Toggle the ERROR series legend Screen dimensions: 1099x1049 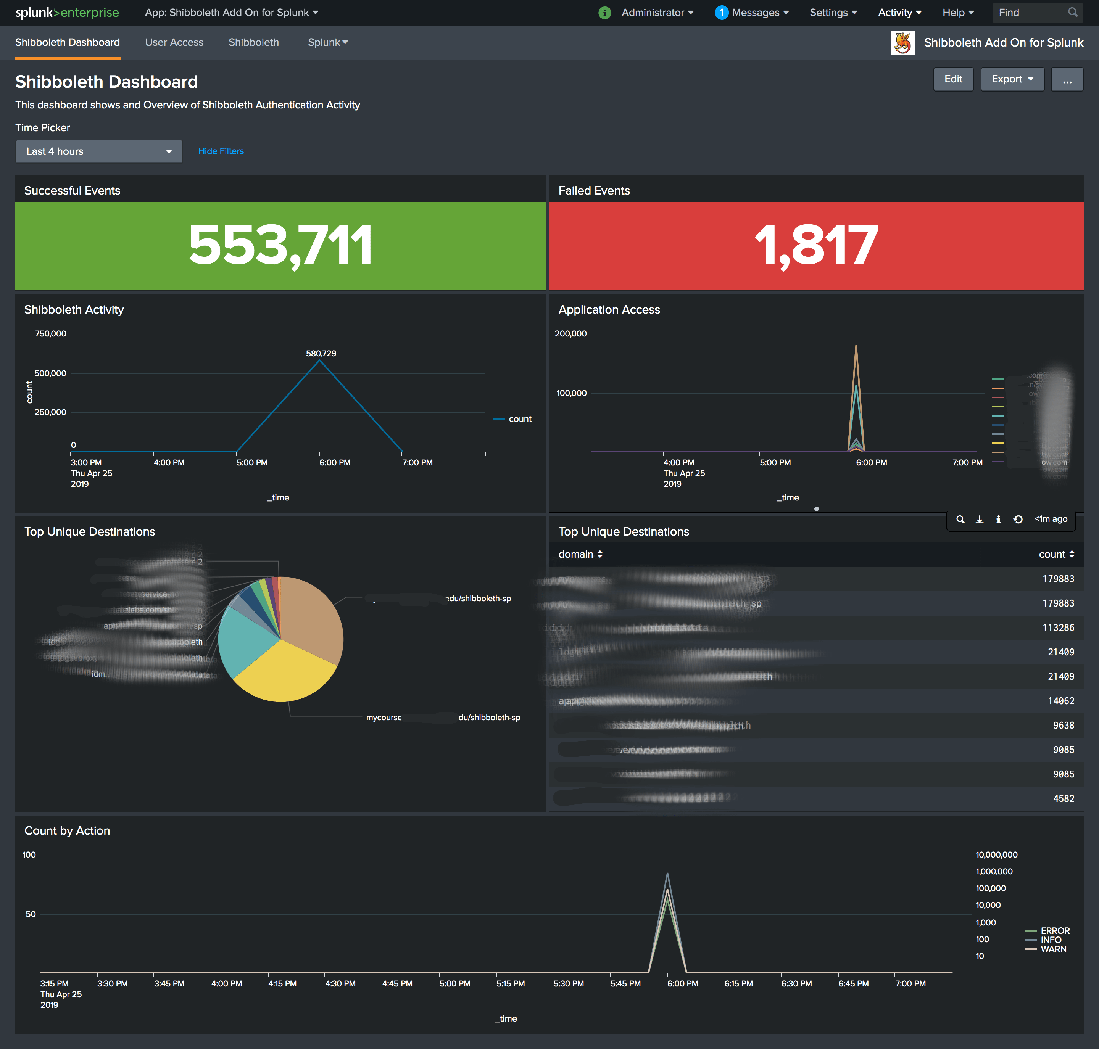1047,930
